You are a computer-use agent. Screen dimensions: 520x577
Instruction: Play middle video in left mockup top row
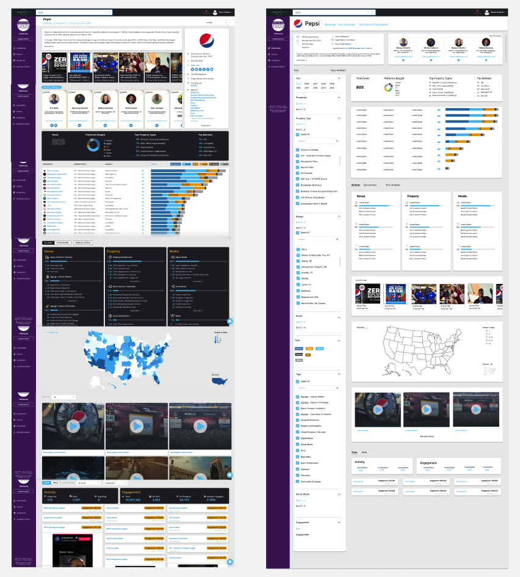tap(137, 426)
